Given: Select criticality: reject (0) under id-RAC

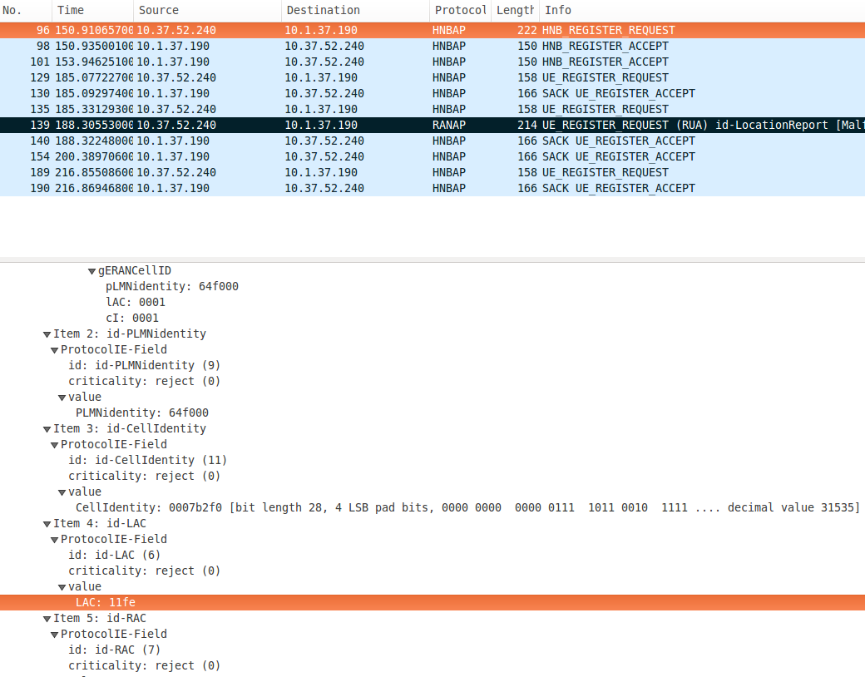Looking at the screenshot, I should (145, 666).
